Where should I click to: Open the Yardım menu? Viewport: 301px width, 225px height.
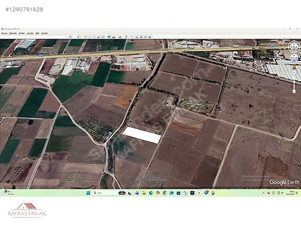point(44,34)
